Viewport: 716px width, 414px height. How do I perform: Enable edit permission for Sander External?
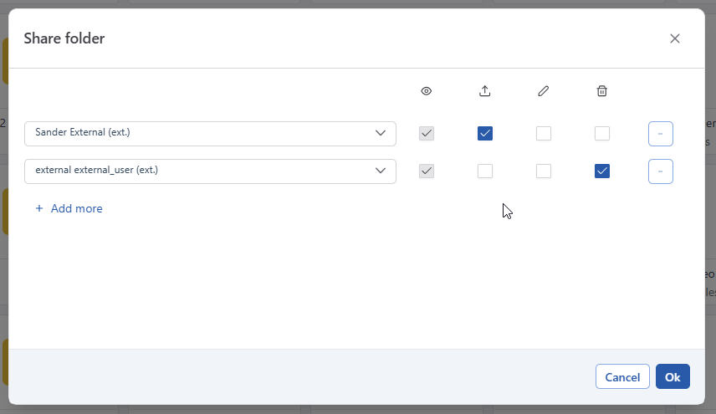coord(544,133)
